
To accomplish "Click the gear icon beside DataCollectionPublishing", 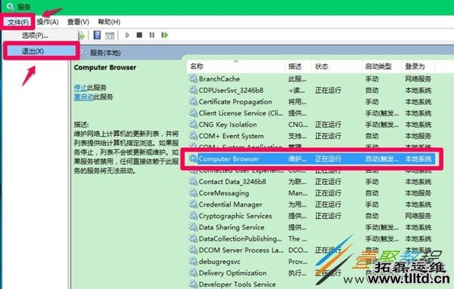I will 193,238.
